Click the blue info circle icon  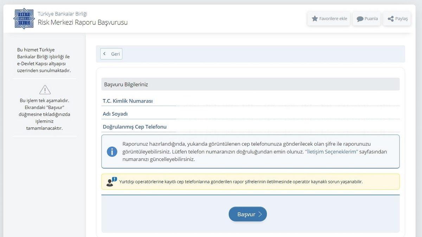coord(112,151)
